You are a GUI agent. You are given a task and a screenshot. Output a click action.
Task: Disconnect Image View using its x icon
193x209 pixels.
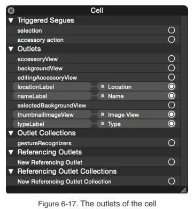pos(103,115)
